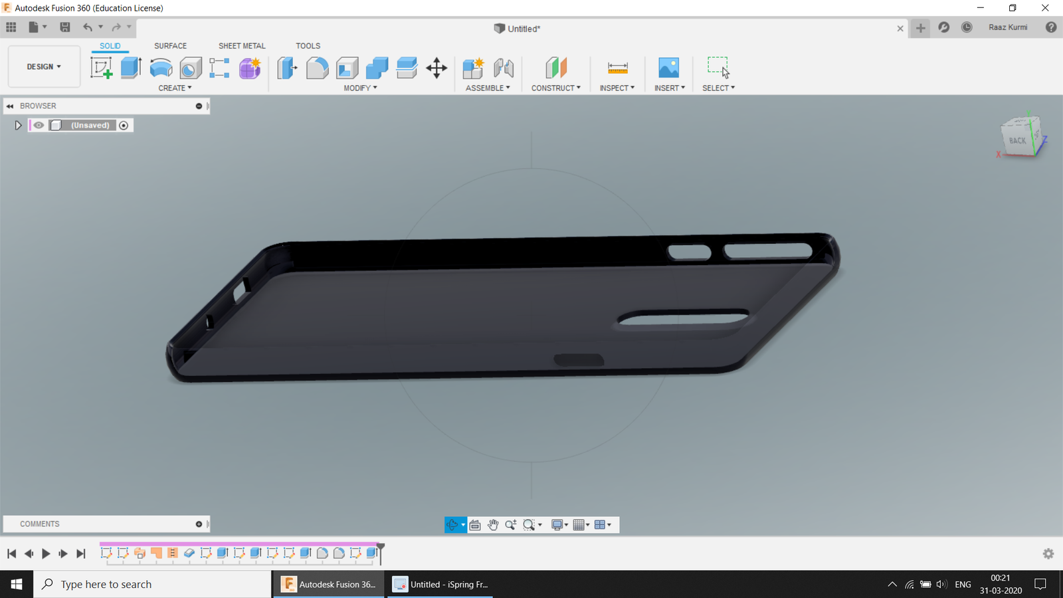
Task: Select the Move/Copy tool
Action: tap(436, 68)
